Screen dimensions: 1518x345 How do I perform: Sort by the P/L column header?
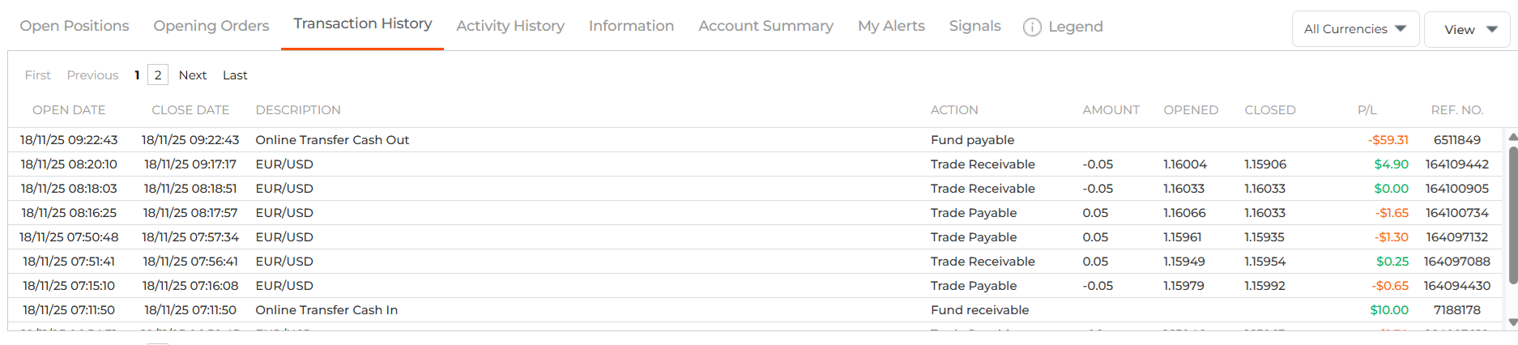(x=1367, y=110)
